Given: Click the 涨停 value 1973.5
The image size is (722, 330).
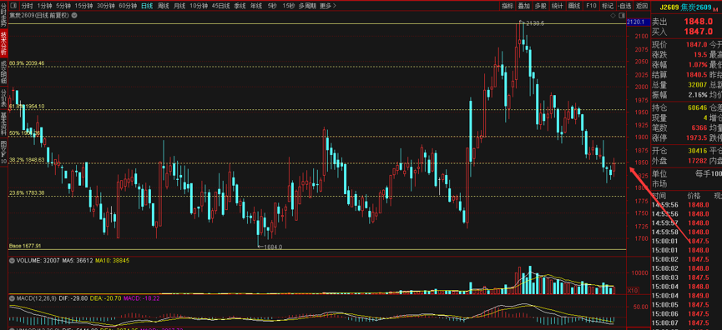Looking at the screenshot, I should click(x=697, y=137).
